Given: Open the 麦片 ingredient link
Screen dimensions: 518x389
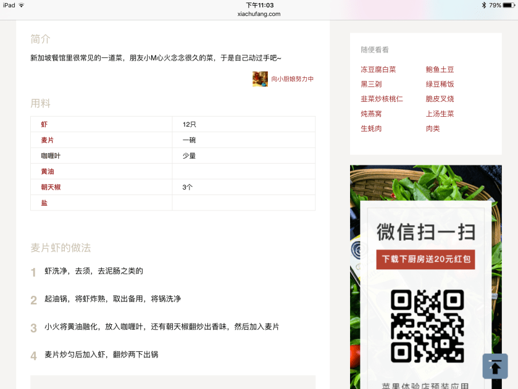Looking at the screenshot, I should click(x=47, y=140).
